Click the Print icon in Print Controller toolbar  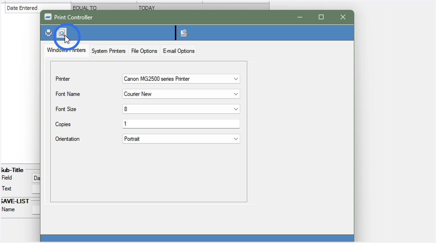[48, 33]
